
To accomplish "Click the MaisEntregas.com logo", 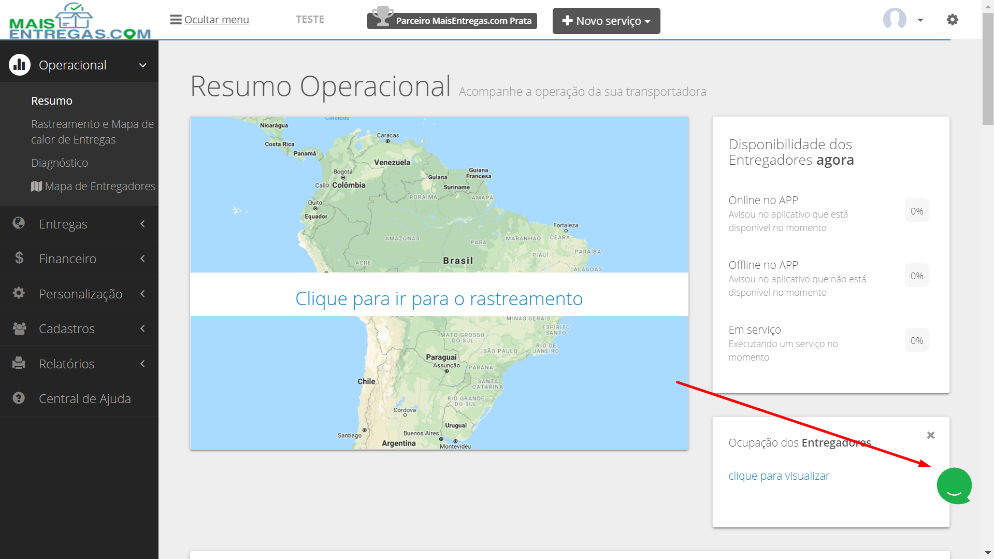I will pyautogui.click(x=80, y=21).
